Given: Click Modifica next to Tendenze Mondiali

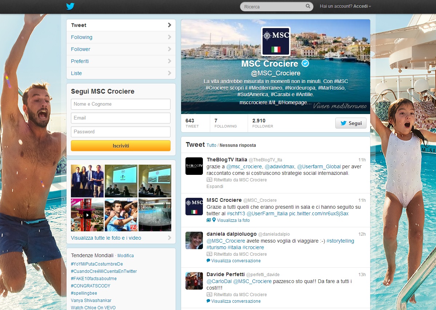Looking at the screenshot, I should pyautogui.click(x=125, y=255).
